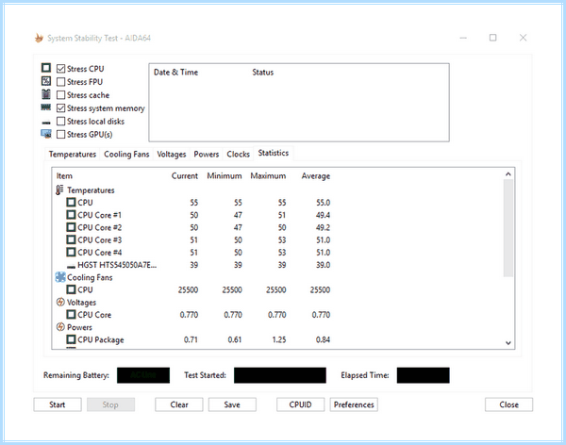566x445 pixels.
Task: Open the CPUID panel
Action: pos(300,404)
